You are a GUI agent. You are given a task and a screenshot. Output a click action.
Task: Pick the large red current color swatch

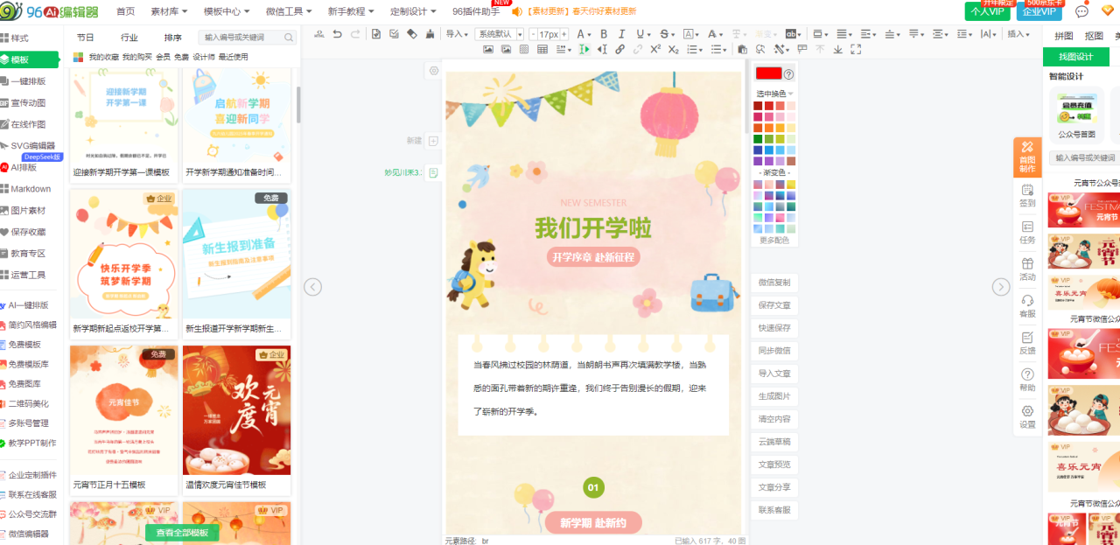tap(768, 73)
